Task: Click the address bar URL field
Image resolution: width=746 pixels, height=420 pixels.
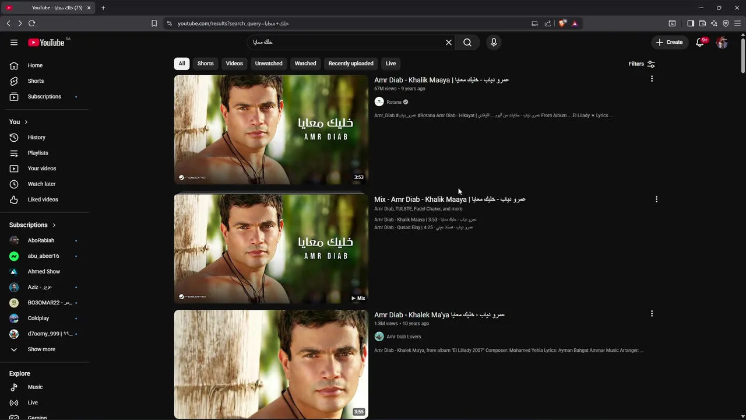Action: click(x=350, y=23)
